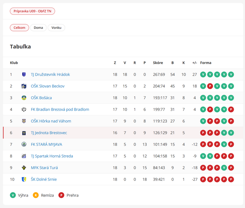Click ŠK Dolné Srnie shield icon
Viewport: 245px width, 208px height.
24,179
